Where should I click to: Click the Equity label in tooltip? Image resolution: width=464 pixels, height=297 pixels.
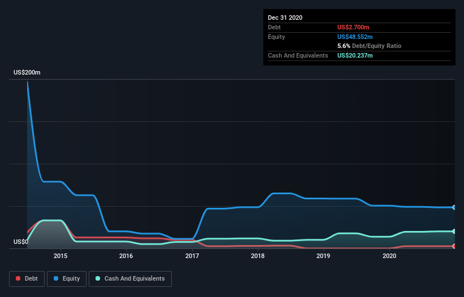(x=276, y=37)
